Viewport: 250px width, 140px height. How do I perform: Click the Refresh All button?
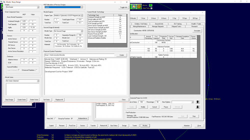[103, 126]
